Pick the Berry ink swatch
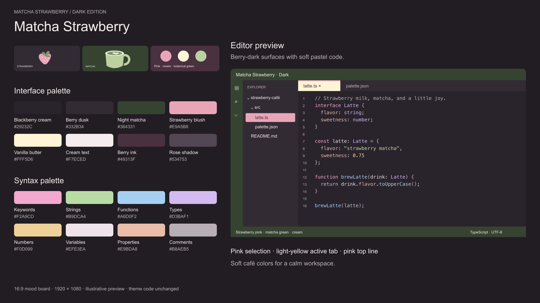 coord(141,140)
